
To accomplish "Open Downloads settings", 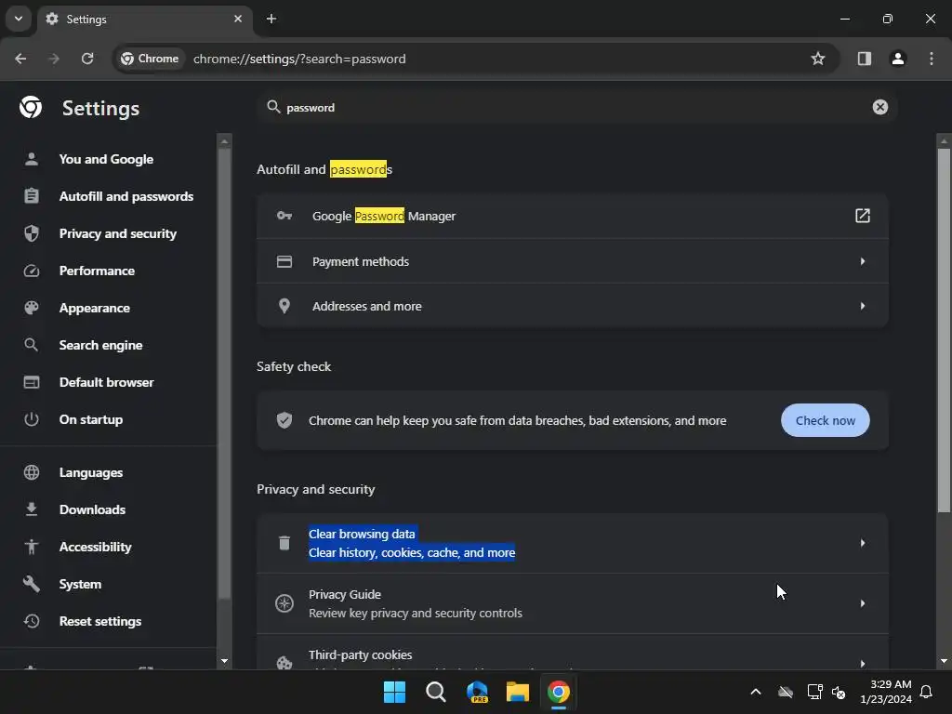I will (x=92, y=509).
